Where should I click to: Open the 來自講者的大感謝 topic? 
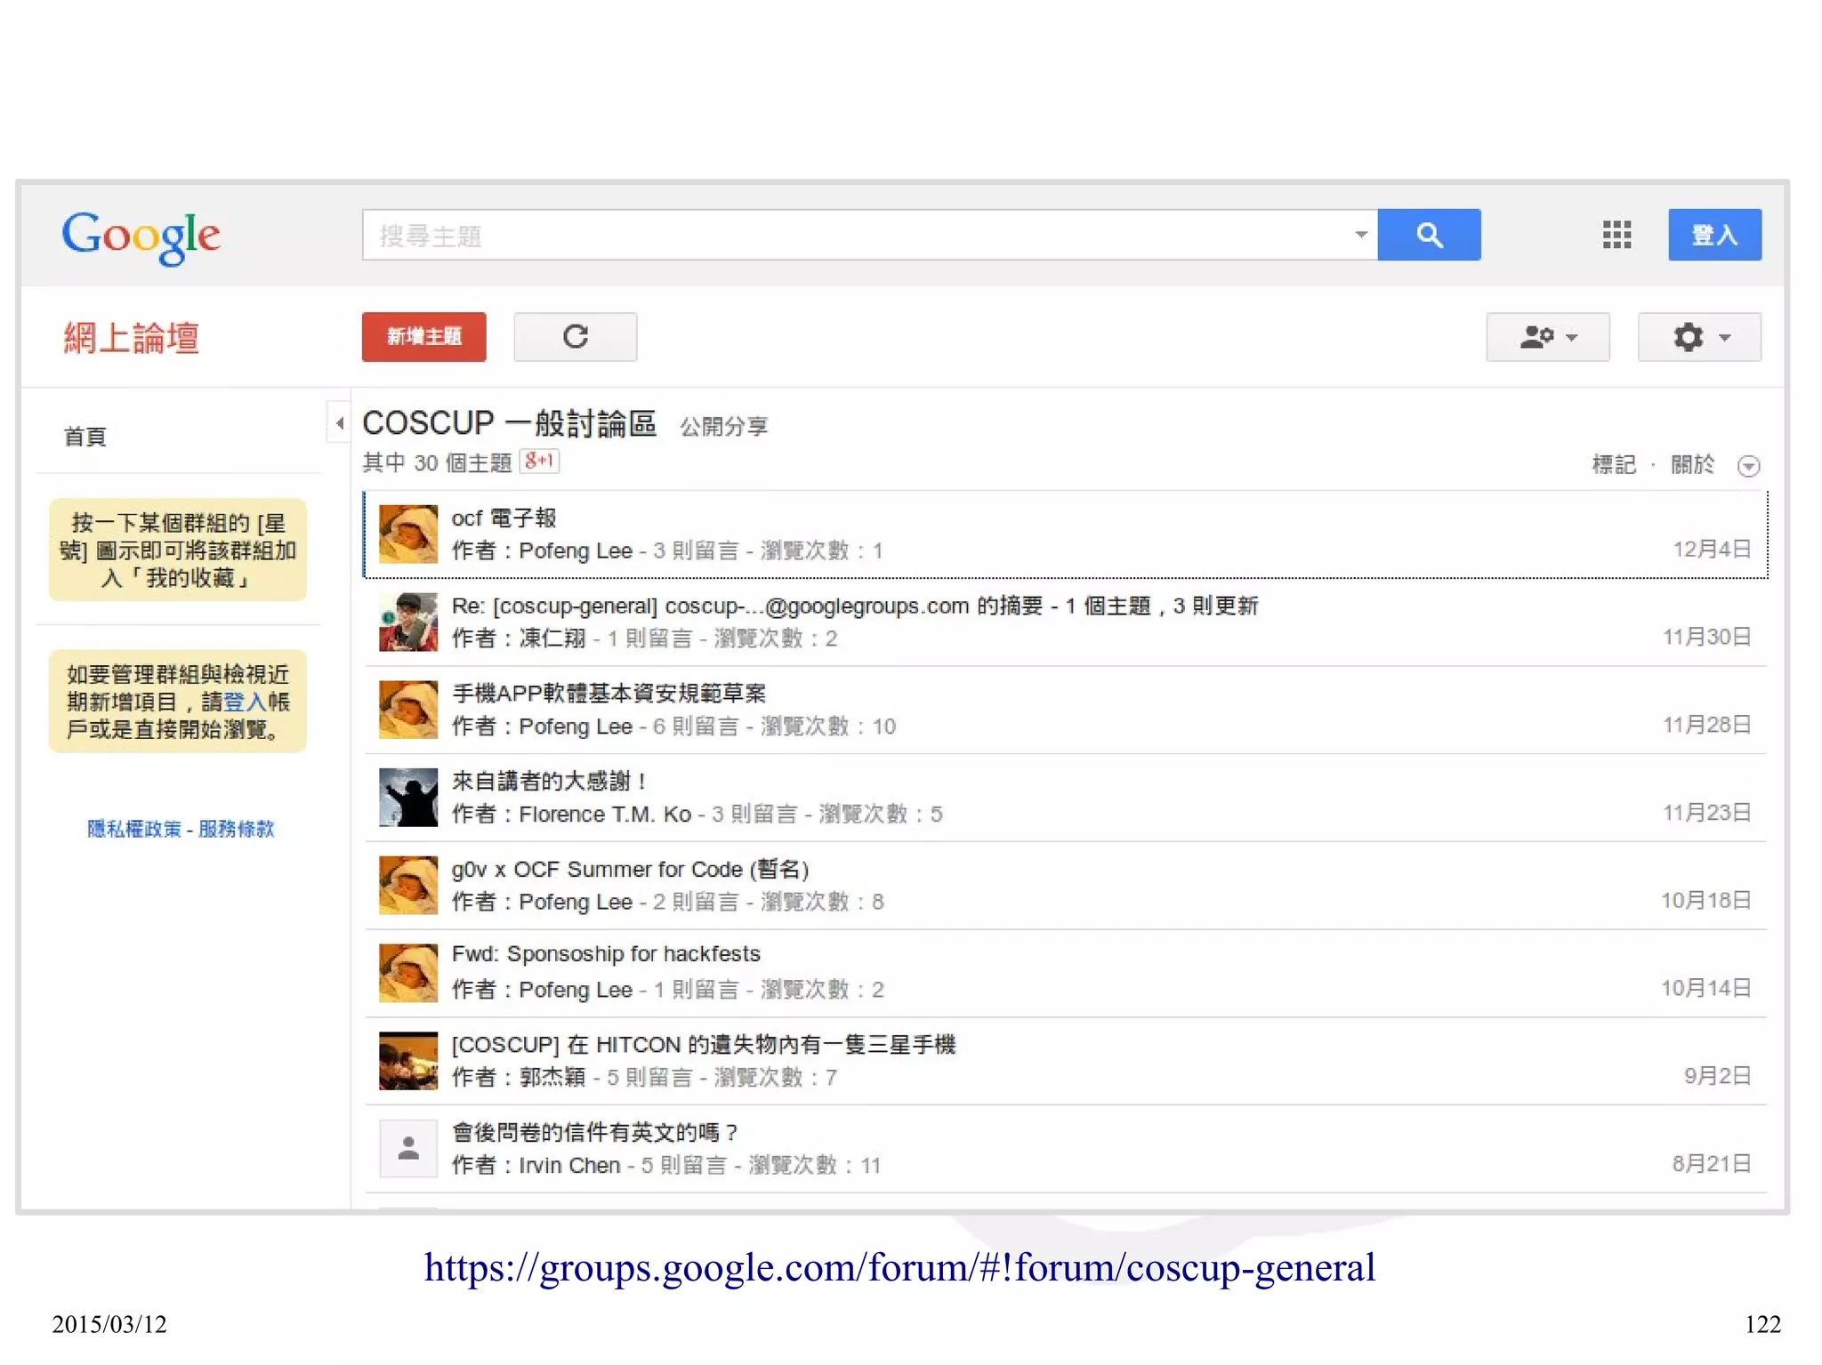coord(549,781)
